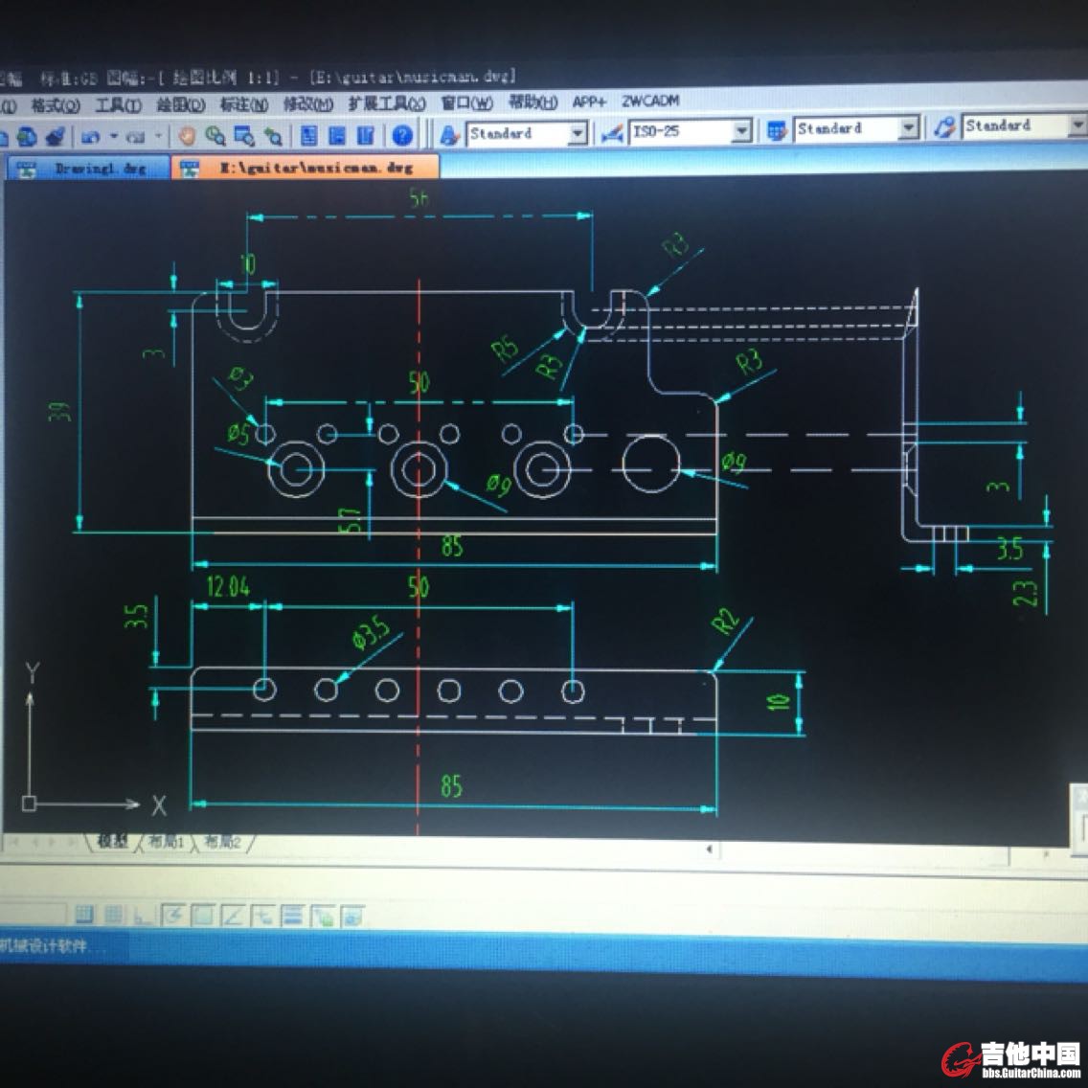Expand the Standard table style dropdown
Viewport: 1088px width, 1088px height.
tap(908, 127)
